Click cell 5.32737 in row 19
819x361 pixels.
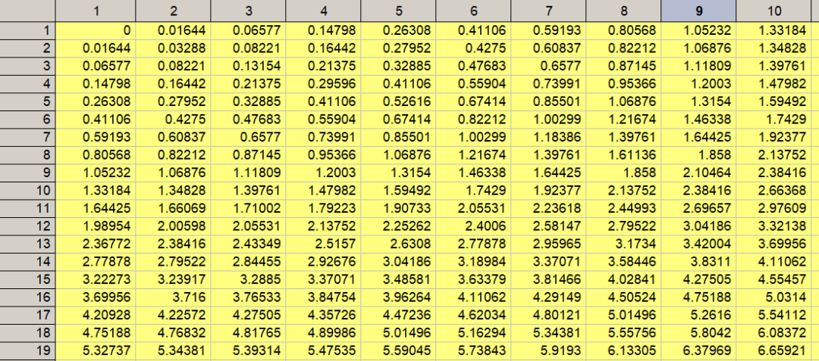pyautogui.click(x=95, y=350)
